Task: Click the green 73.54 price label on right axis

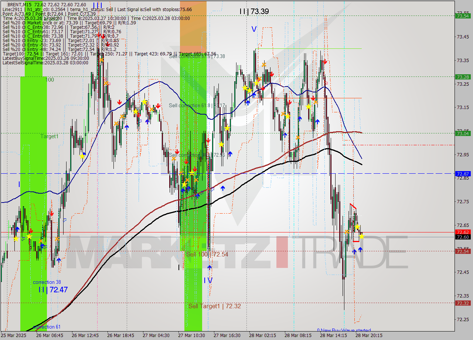Action: 463,16
